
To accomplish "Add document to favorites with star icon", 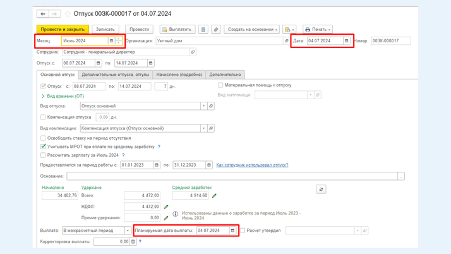I will coord(68,14).
